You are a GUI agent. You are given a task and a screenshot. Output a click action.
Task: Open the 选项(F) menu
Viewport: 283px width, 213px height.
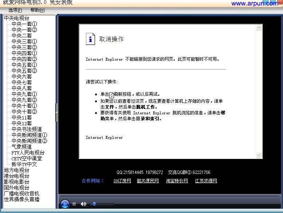[15, 10]
